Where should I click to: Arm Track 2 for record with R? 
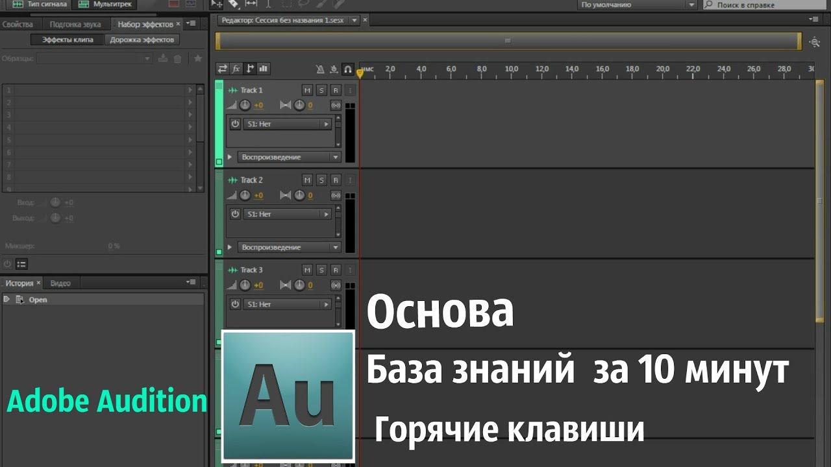336,180
